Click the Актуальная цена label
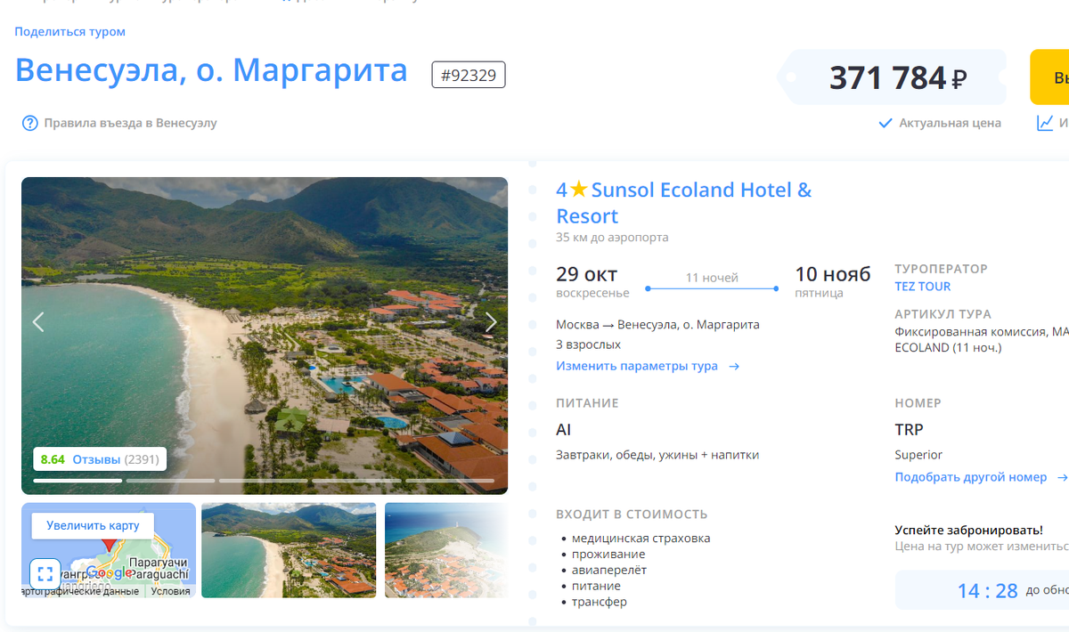 pyautogui.click(x=950, y=123)
